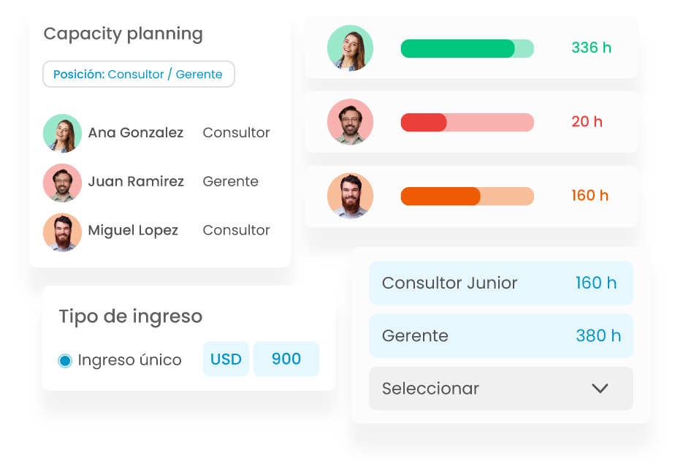The image size is (675, 472).
Task: Click the Ana Gonzalez name
Action: 136,133
